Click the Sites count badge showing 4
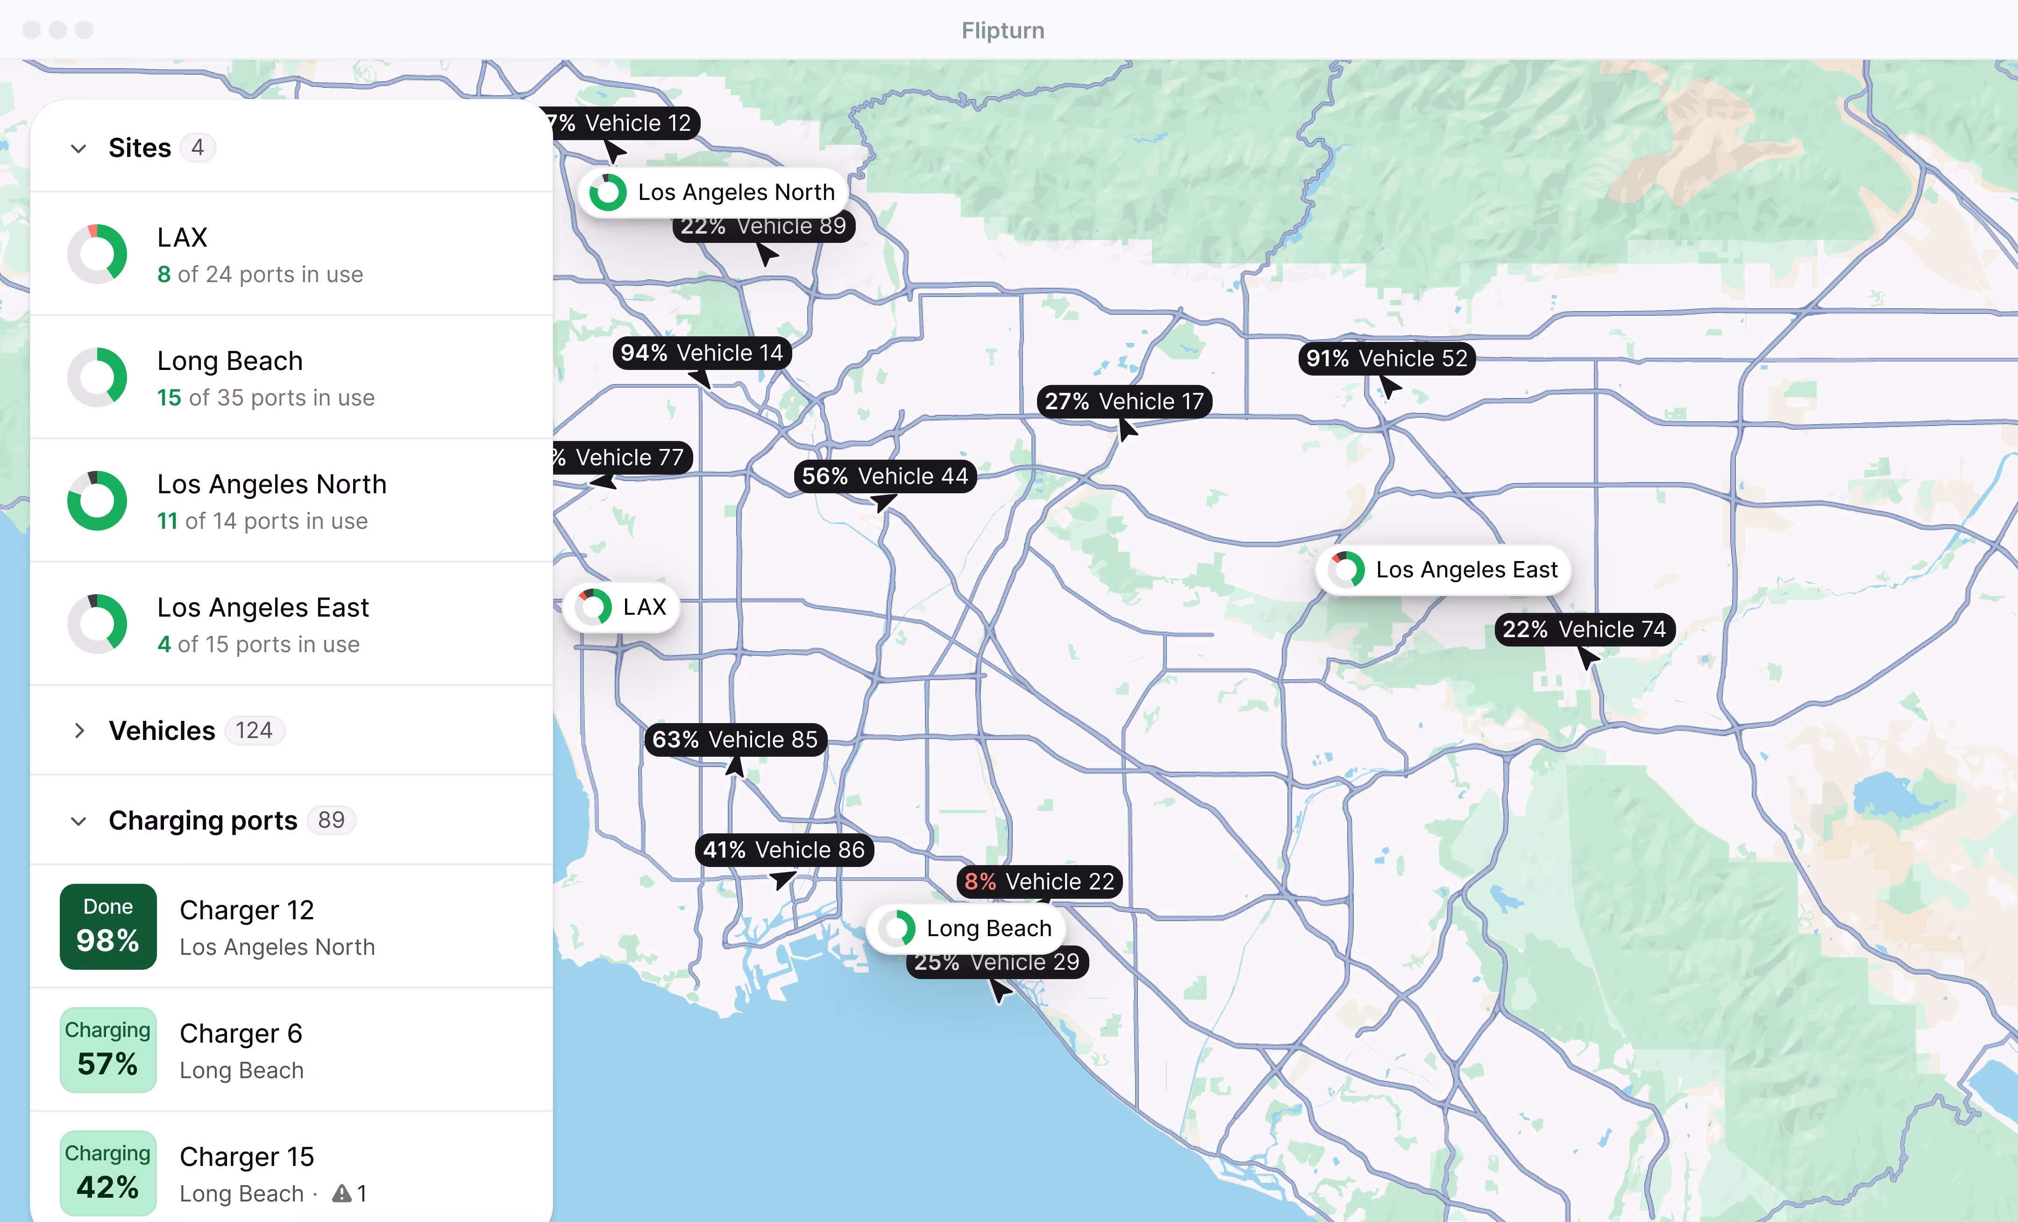Viewport: 2018px width, 1222px height. [x=198, y=148]
